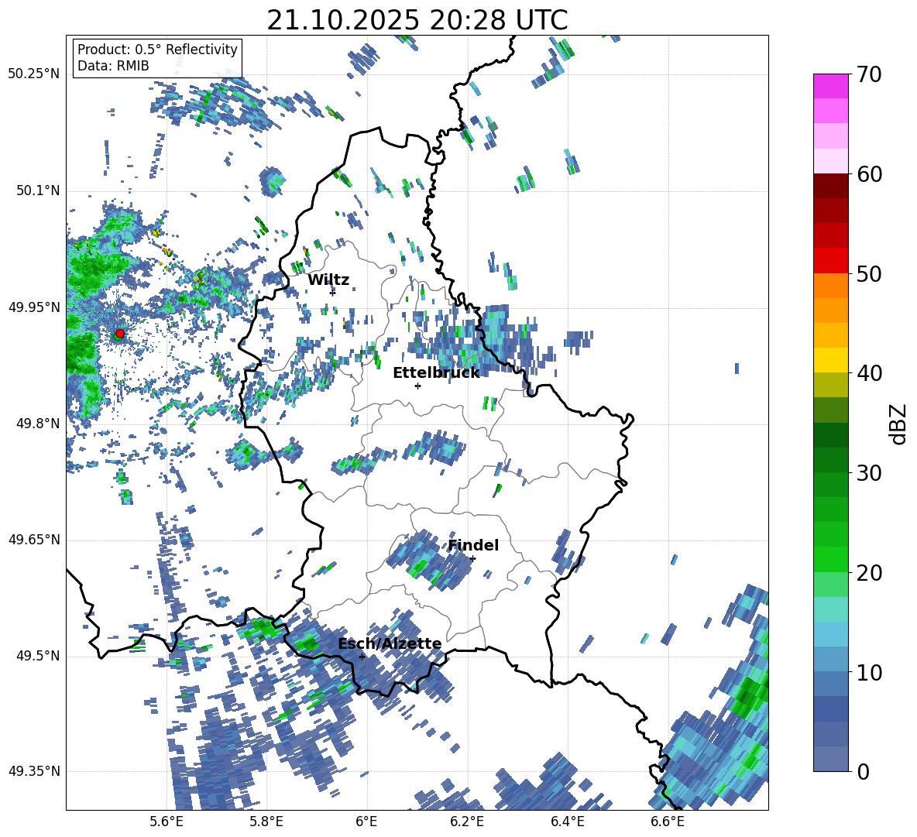Click the 49.95°N latitude label

[34, 307]
